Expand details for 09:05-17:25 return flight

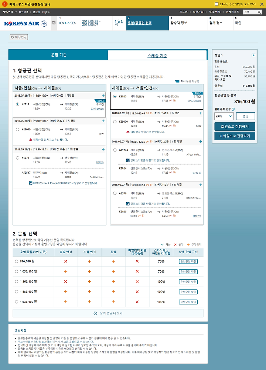tap(201, 141)
